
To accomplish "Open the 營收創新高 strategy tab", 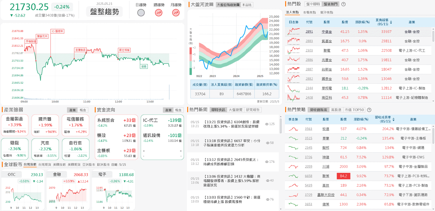I will 318,110.
